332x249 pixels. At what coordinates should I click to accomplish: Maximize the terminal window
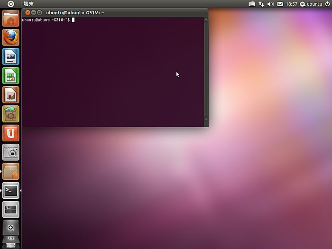[39, 12]
